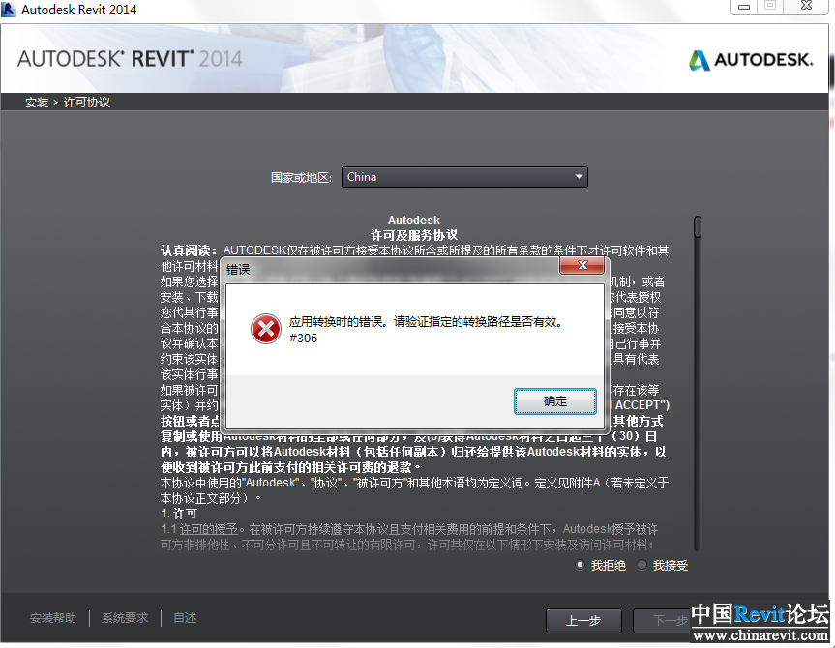Screen dimensions: 835x648
Task: Minimize the Autodesk Revit 2014 window
Action: point(744,7)
